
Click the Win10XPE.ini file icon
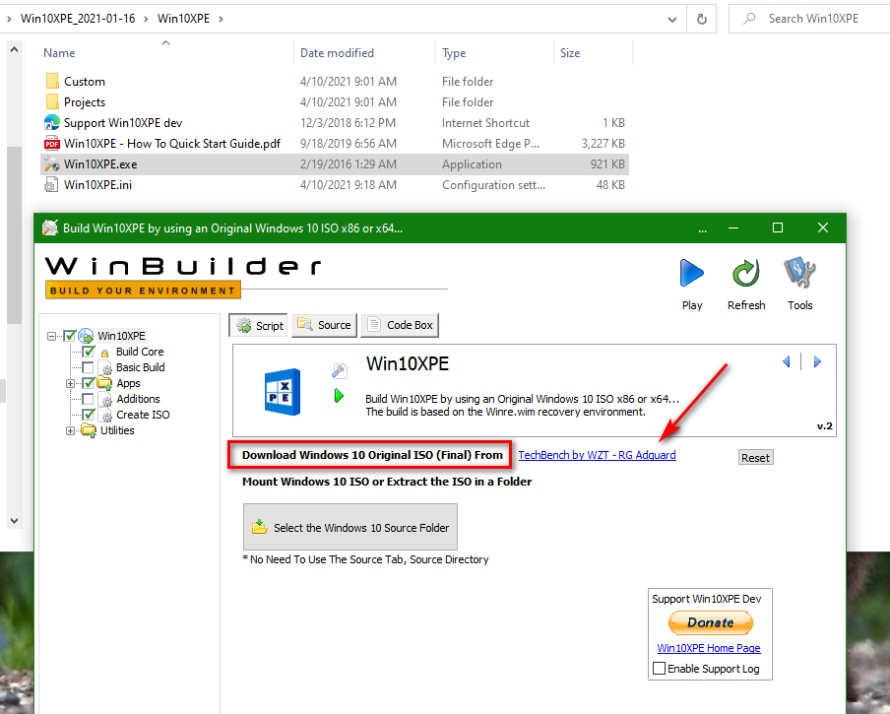(x=51, y=185)
